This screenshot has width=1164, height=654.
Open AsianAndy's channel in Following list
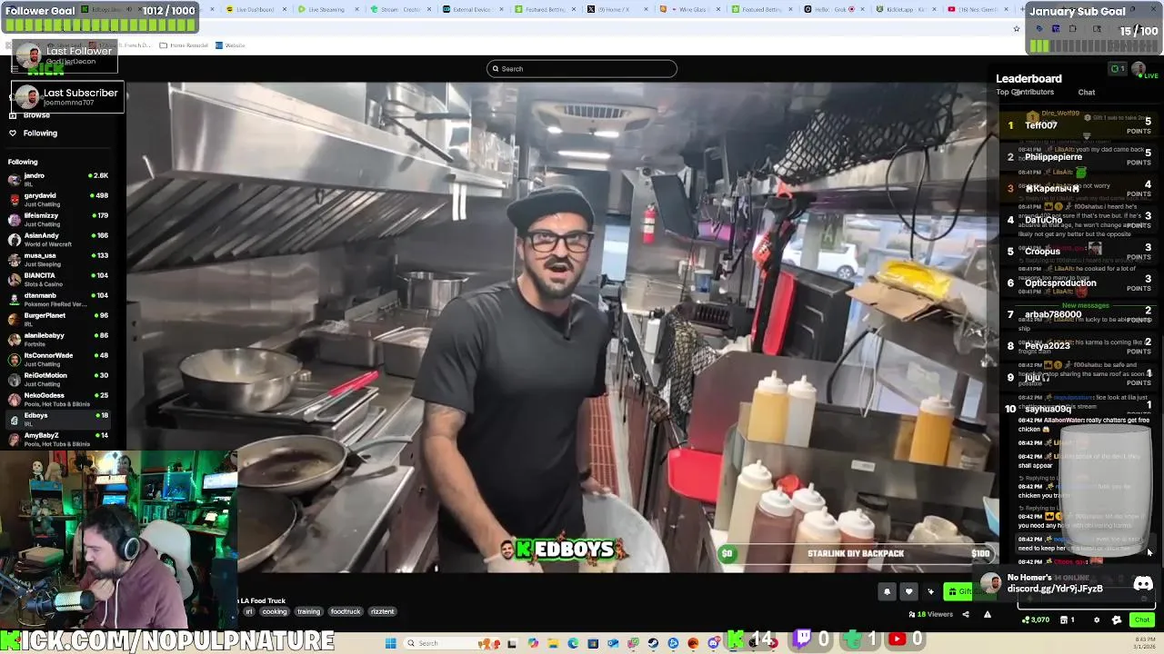[x=58, y=239]
